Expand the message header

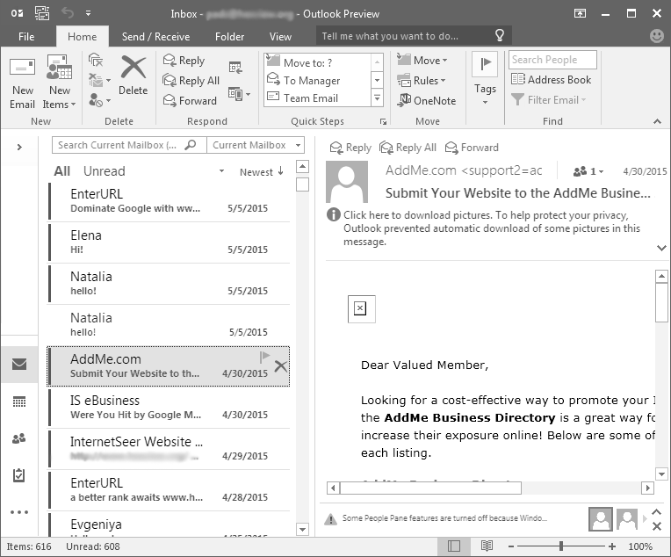tap(661, 249)
